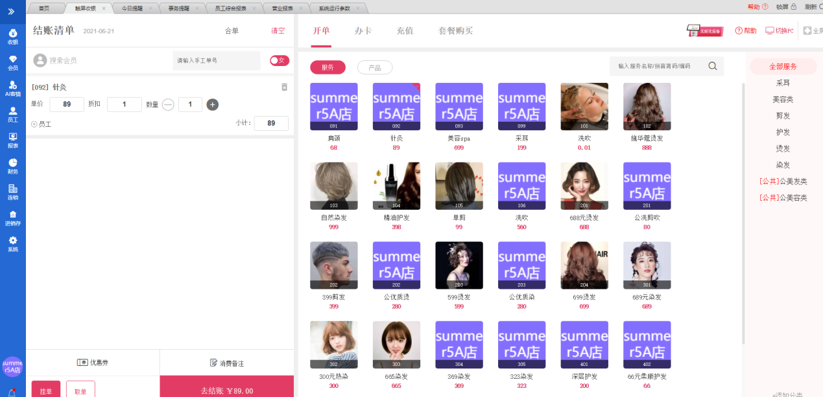Open the 充值 recharge tab
The width and height of the screenshot is (823, 397).
(x=405, y=31)
